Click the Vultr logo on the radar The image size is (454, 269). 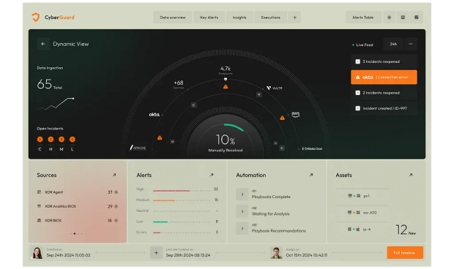(x=274, y=88)
